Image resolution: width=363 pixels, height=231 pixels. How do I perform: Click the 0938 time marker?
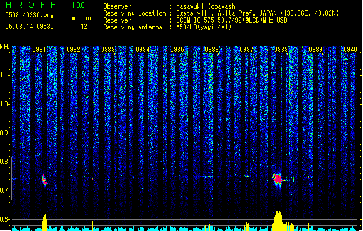(281, 49)
